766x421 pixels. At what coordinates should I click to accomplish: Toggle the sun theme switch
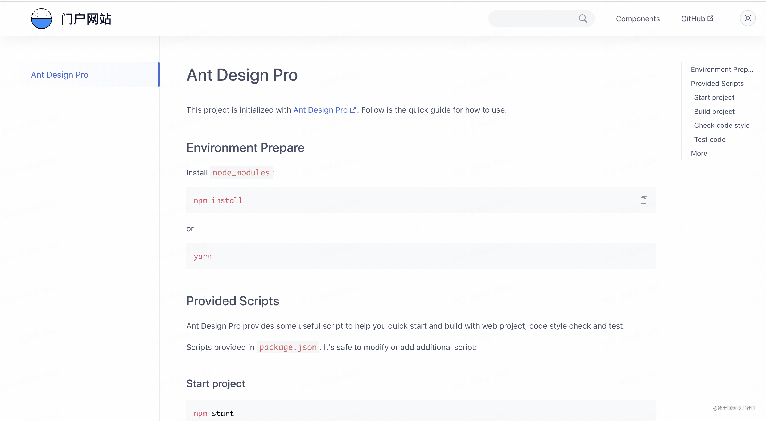[748, 18]
